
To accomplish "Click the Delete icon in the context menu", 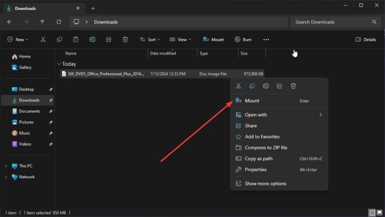I will (x=293, y=86).
